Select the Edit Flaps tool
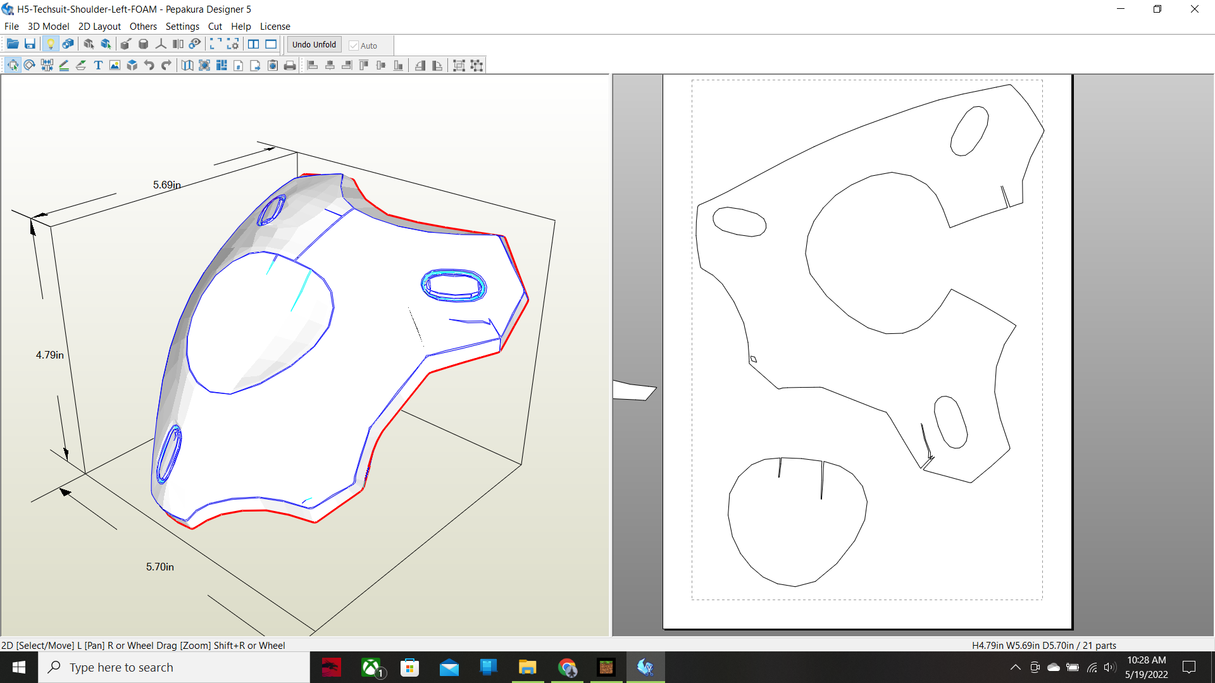 [81, 65]
